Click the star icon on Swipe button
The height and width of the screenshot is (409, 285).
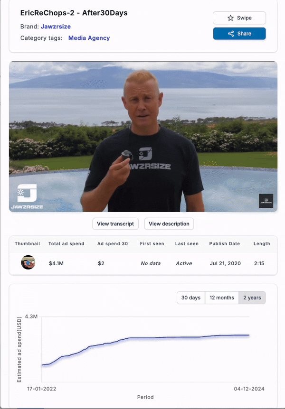pyautogui.click(x=230, y=18)
